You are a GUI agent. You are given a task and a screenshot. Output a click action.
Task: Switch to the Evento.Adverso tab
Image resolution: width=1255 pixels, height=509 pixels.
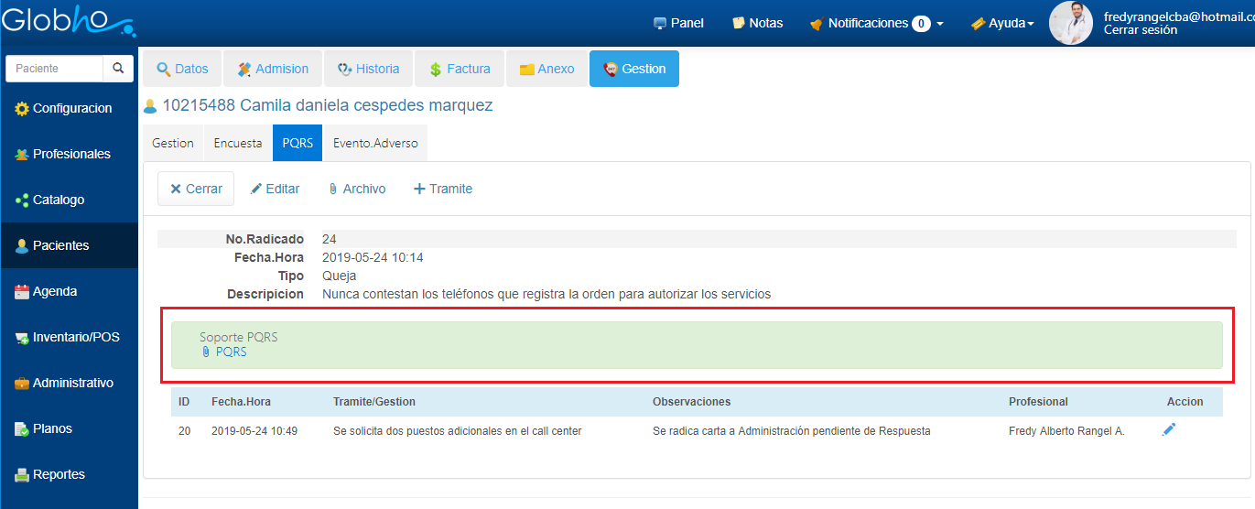(x=375, y=143)
